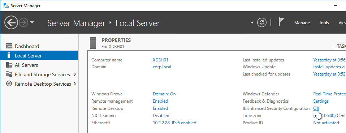Open the Manage menu
Screen dimensions: 346x133
click(302, 23)
